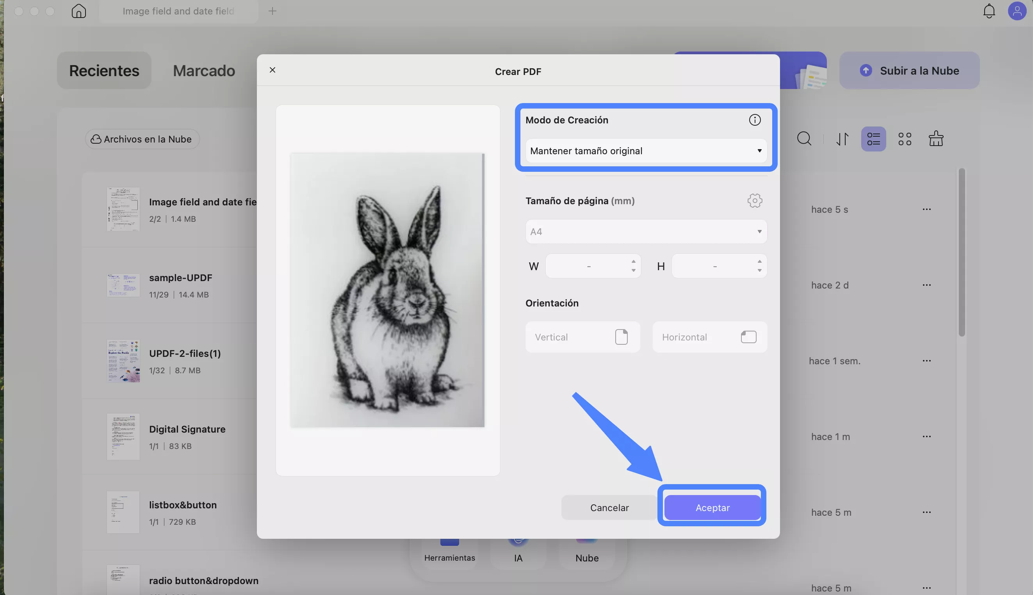Image resolution: width=1033 pixels, height=595 pixels.
Task: Open the Mantener tamaño original dropdown
Action: click(646, 151)
